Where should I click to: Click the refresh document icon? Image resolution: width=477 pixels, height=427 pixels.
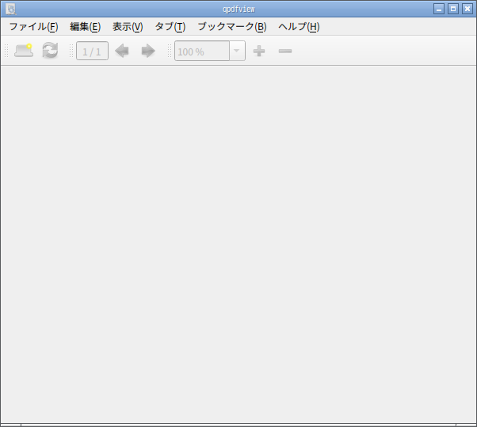coord(50,51)
